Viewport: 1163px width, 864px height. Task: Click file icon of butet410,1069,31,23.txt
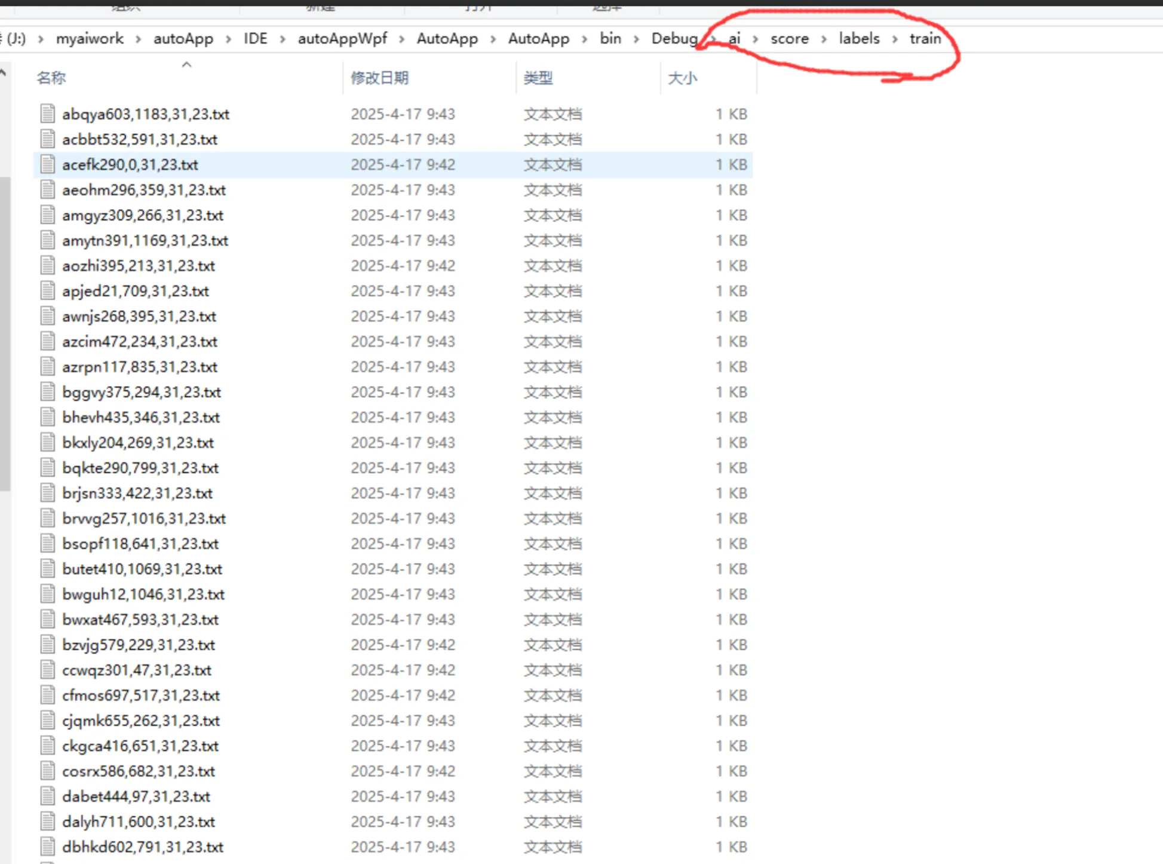click(x=48, y=569)
